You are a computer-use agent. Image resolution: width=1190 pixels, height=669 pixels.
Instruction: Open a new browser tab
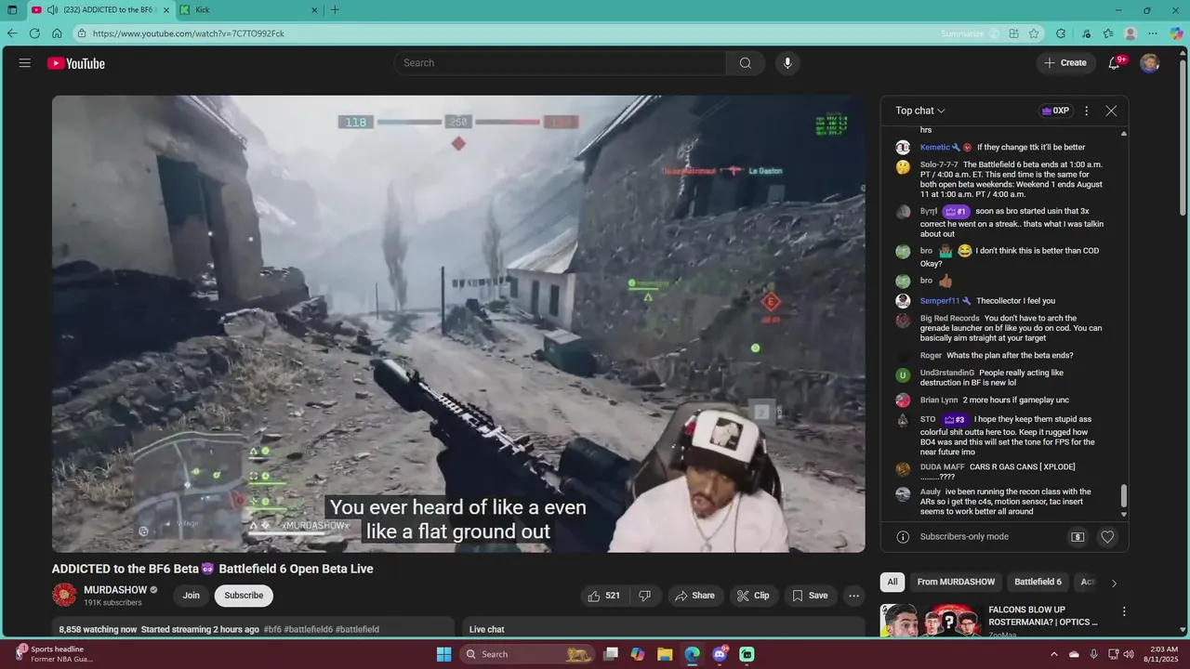[x=335, y=10]
